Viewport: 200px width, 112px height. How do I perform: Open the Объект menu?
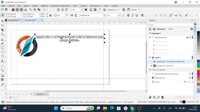coord(35,6)
